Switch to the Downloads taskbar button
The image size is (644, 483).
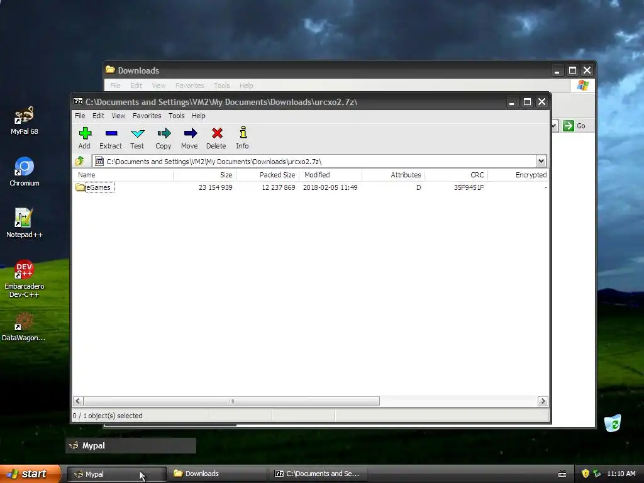coord(218,474)
